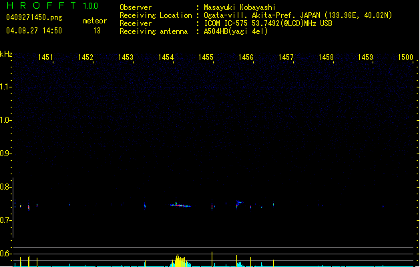Click the meteor count value 13

tap(97, 31)
